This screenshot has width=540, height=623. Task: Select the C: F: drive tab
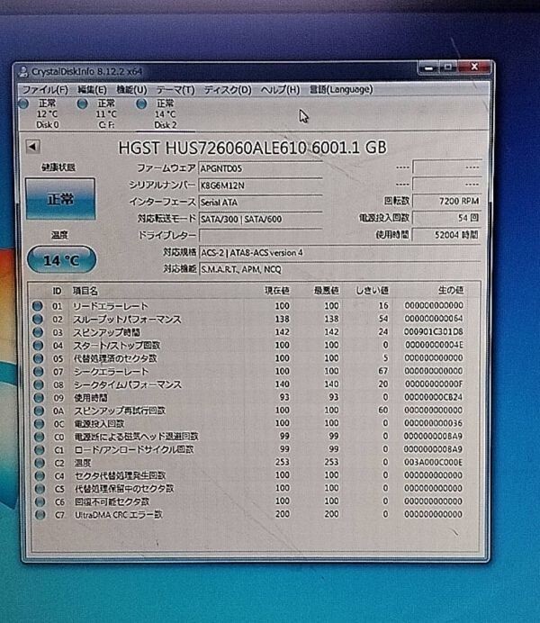click(106, 114)
